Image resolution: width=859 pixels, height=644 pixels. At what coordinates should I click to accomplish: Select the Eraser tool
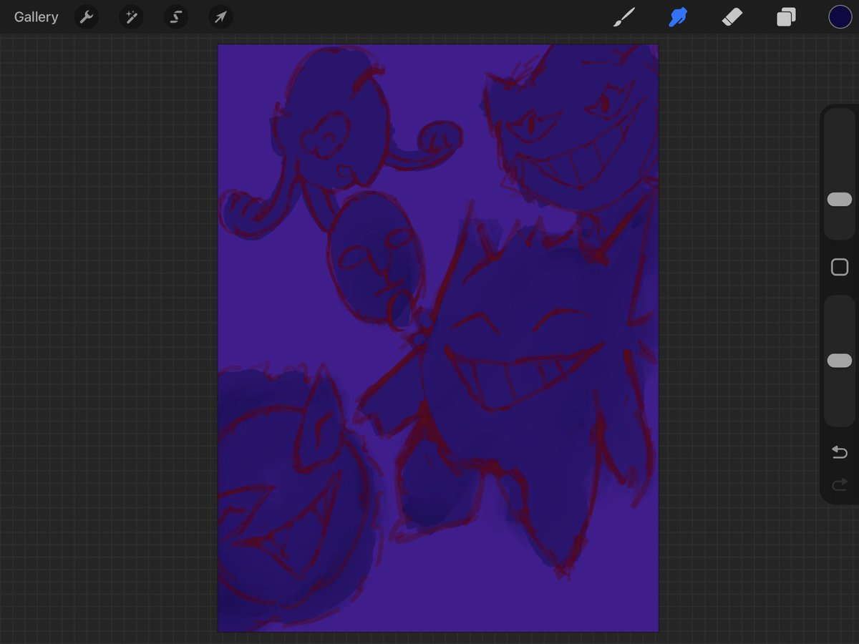[x=732, y=17]
